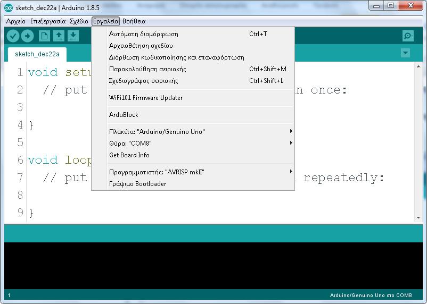Click the Verify checkmark button
This screenshot has height=304, width=427.
click(13, 36)
